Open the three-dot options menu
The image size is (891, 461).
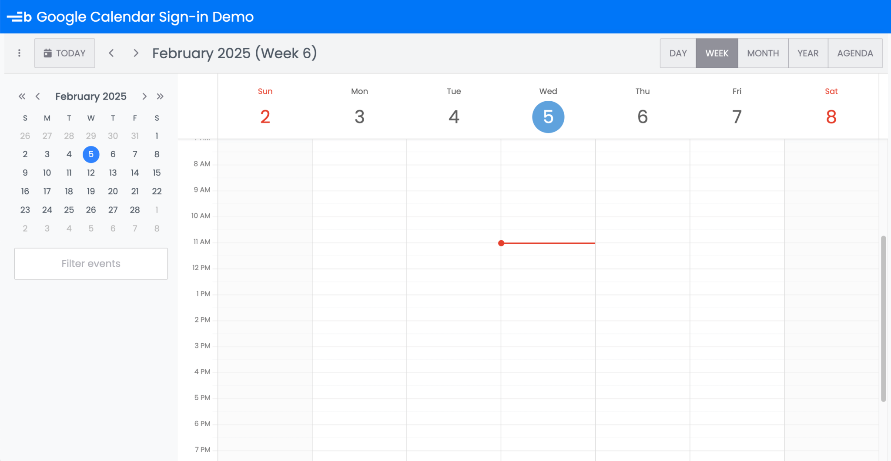[x=19, y=53]
